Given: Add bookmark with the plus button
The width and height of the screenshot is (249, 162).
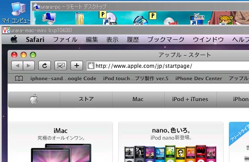Looking at the screenshot, I should pos(77,66).
